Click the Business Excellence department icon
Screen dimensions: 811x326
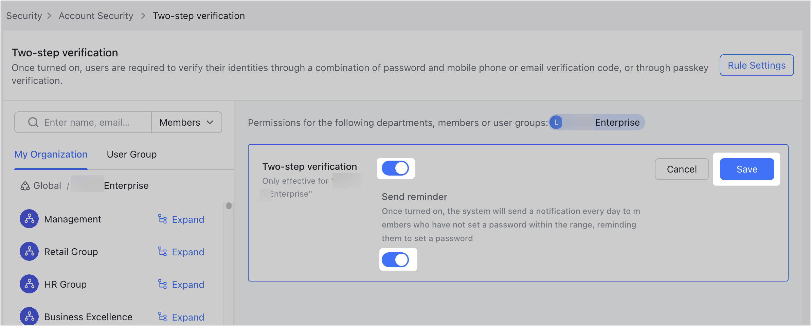click(29, 316)
